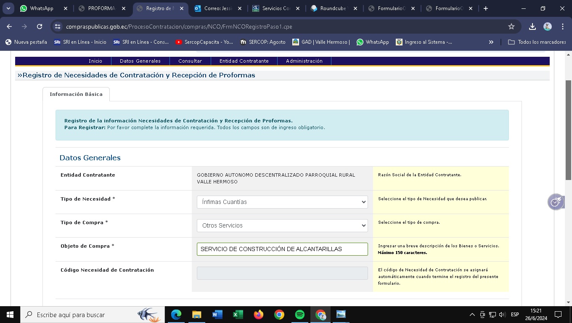Open Firefox from the taskbar
Screen dimensions: 572x323
tap(259, 315)
